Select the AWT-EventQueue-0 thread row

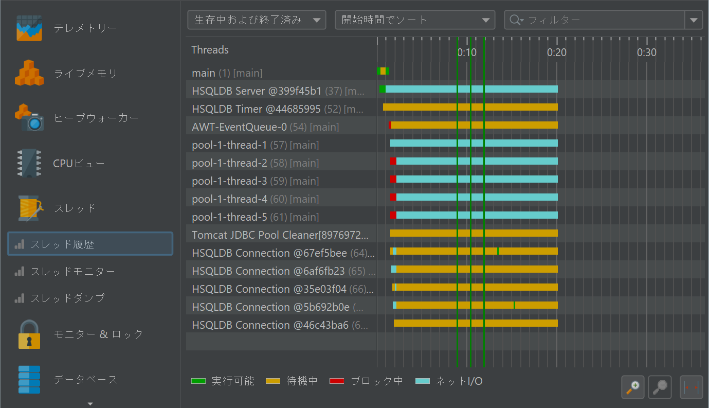coord(445,126)
